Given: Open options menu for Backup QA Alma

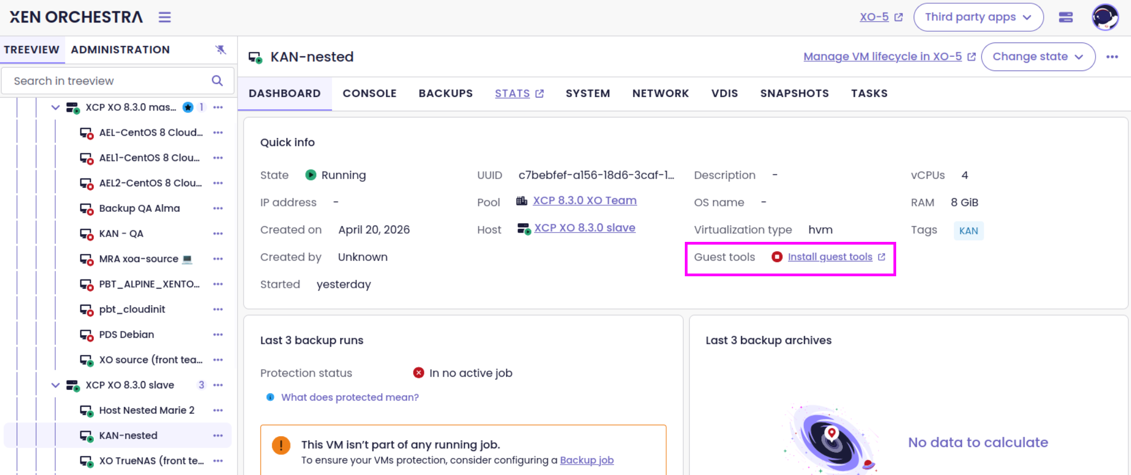Looking at the screenshot, I should pyautogui.click(x=218, y=208).
